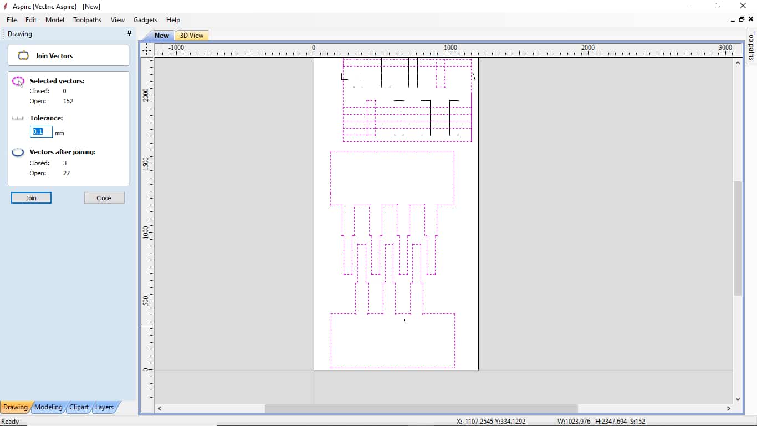Viewport: 757px width, 426px height.
Task: Open the Model menu
Action: coord(55,19)
